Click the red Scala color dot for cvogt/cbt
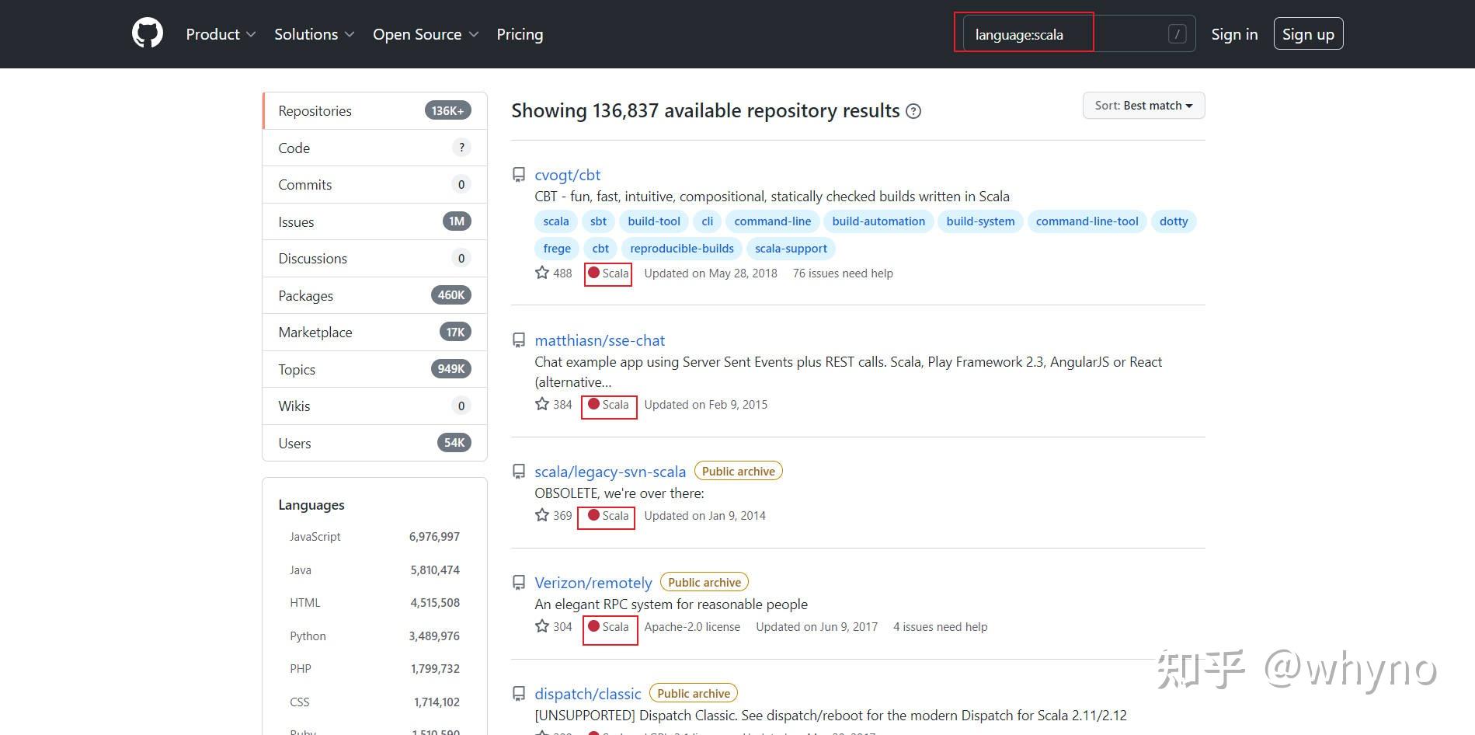Image resolution: width=1475 pixels, height=735 pixels. coord(594,273)
